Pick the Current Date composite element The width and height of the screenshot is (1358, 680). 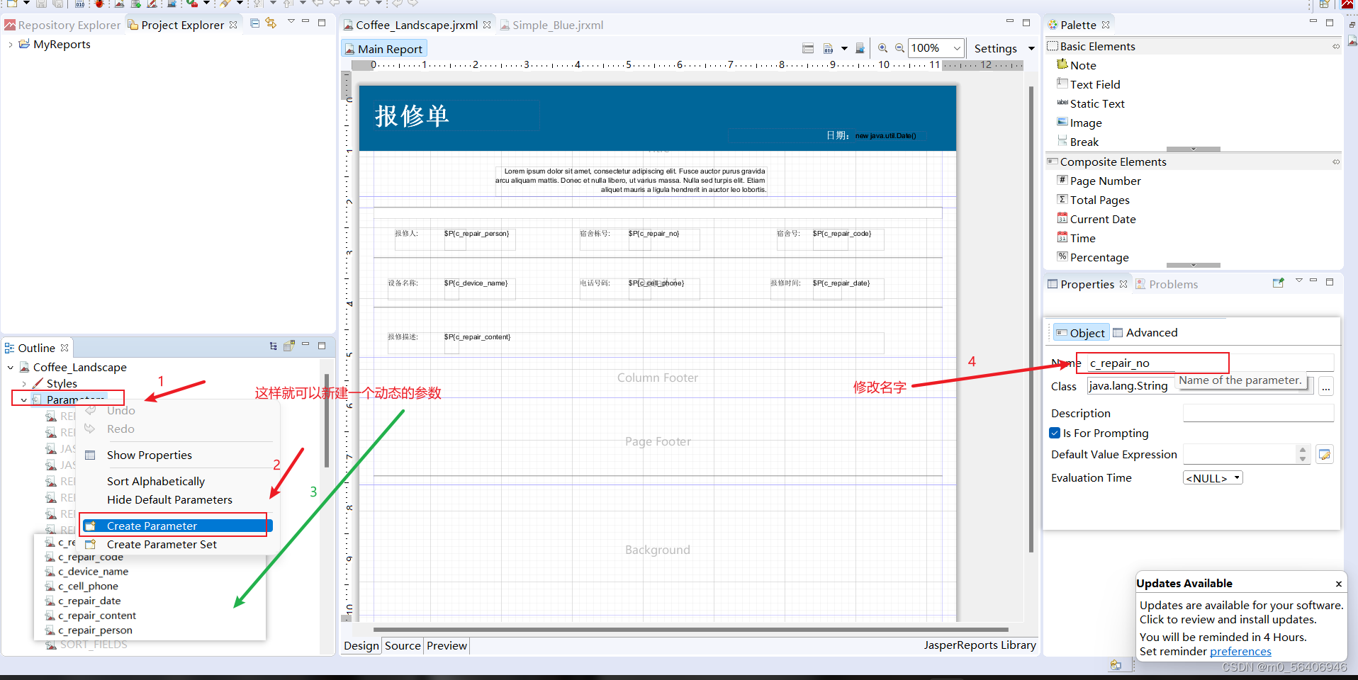1102,219
